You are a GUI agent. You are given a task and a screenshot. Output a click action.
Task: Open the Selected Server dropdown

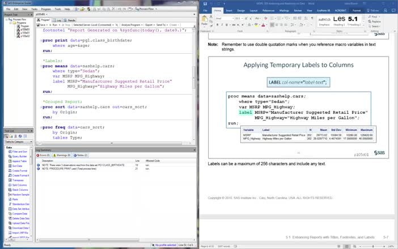(94, 25)
